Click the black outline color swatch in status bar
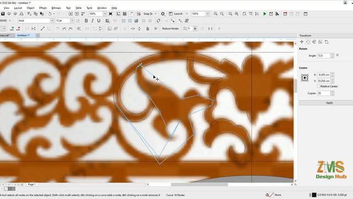353x199 pixels. click(314, 195)
